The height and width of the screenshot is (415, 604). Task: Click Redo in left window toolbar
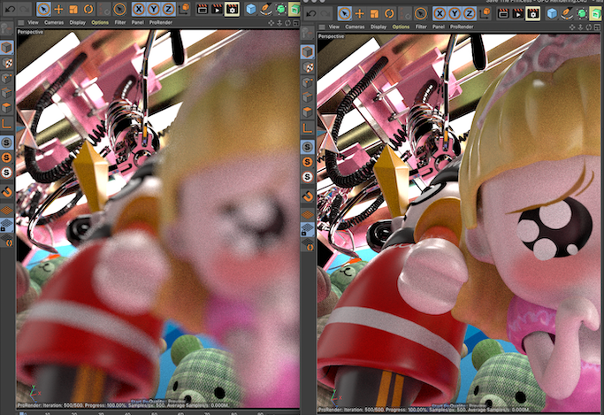tap(25, 9)
